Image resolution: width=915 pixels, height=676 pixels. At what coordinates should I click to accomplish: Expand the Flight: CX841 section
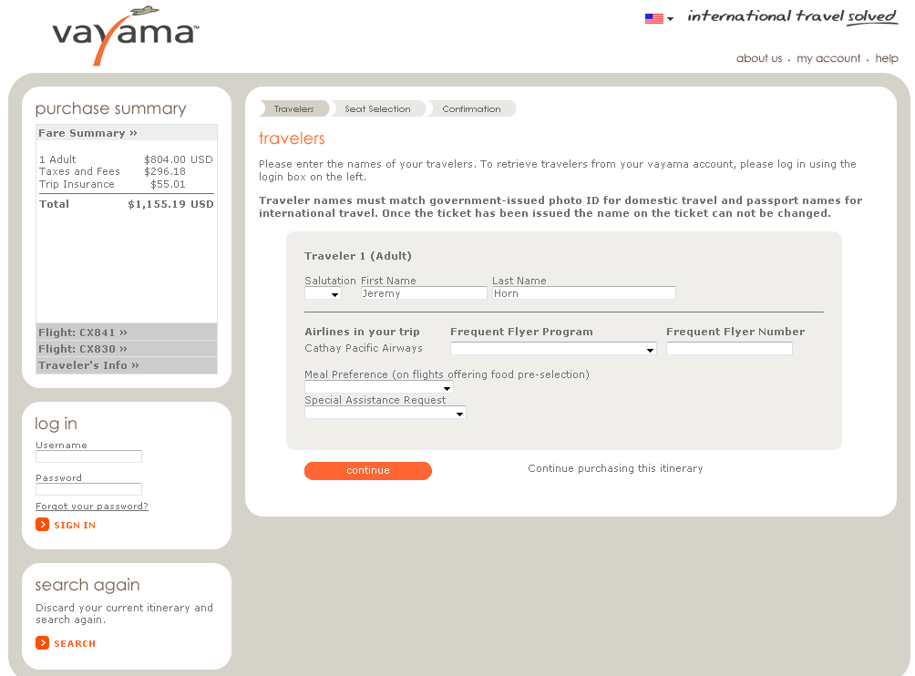point(83,333)
